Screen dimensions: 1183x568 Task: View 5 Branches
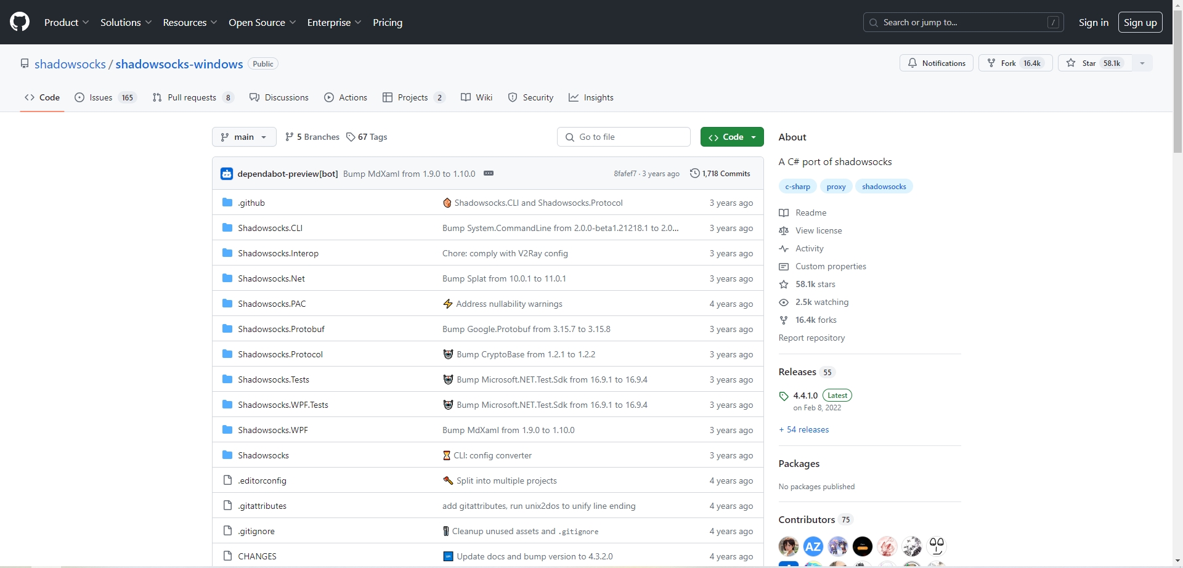pos(312,137)
